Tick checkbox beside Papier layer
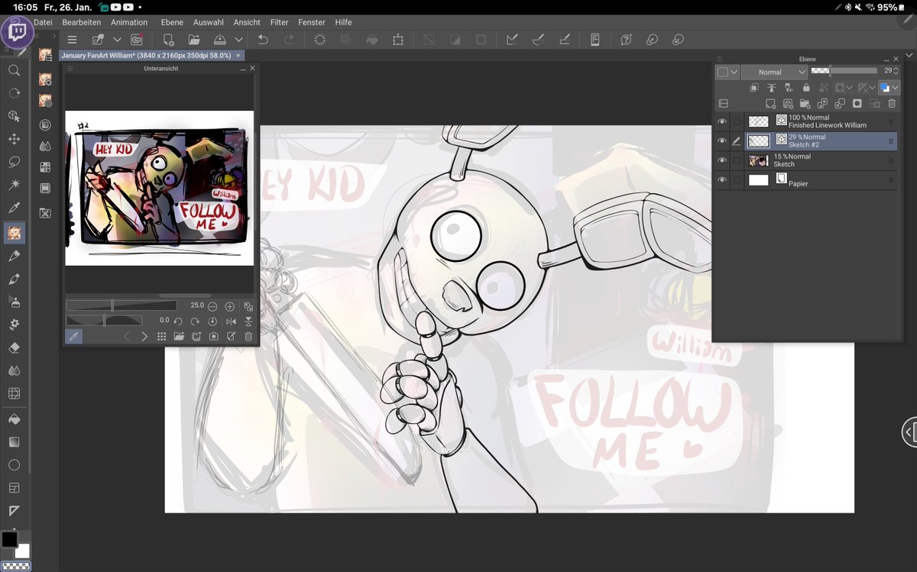Image resolution: width=917 pixels, height=572 pixels. pyautogui.click(x=737, y=179)
